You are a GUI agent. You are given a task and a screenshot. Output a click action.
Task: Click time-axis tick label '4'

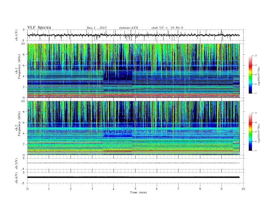[113, 189]
